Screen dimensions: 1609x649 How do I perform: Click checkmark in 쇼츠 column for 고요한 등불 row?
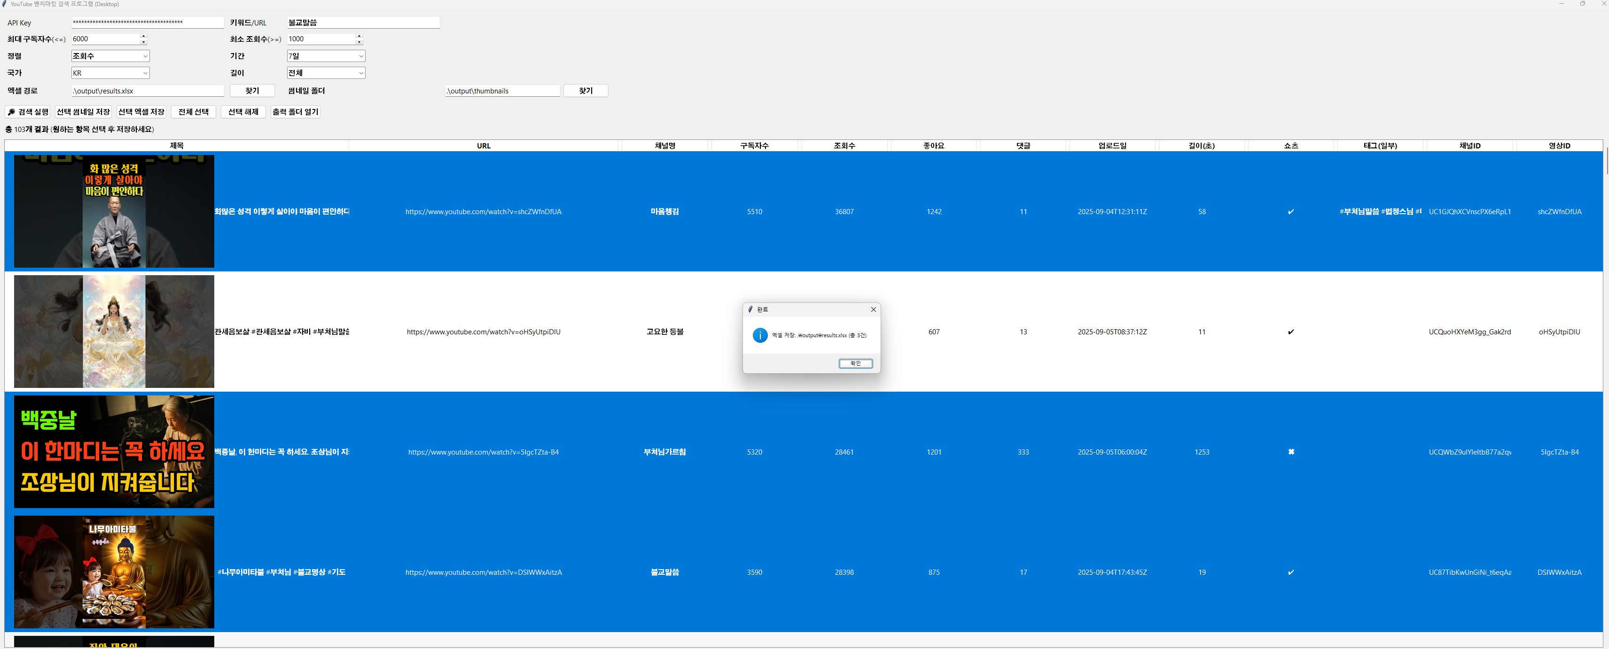point(1290,332)
